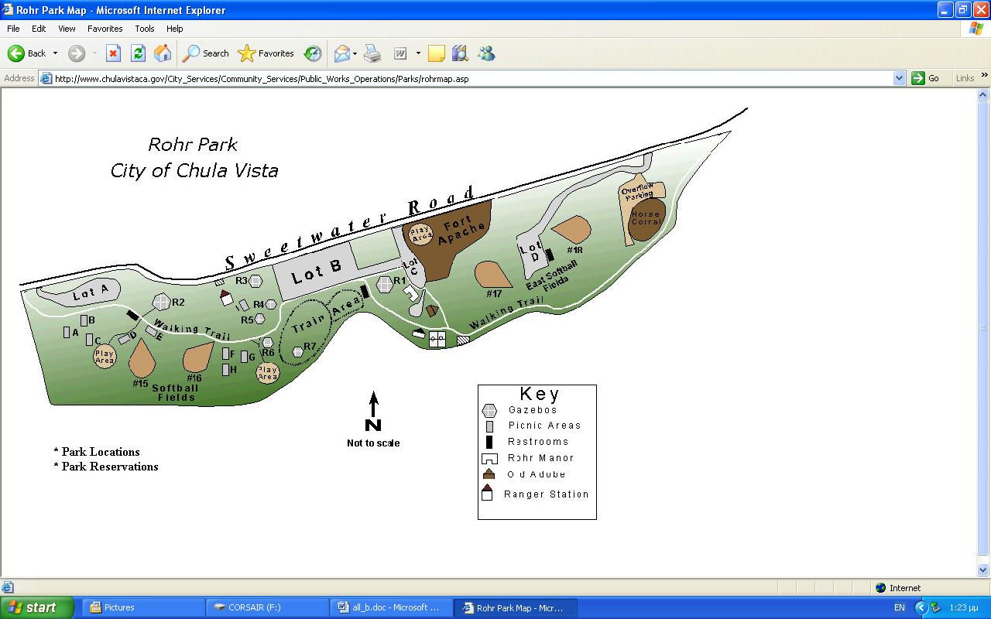Open the View menu
This screenshot has height=619, width=991.
point(67,29)
